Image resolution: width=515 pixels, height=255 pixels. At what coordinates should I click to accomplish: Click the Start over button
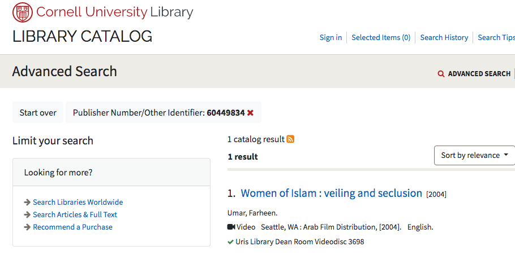coord(38,113)
